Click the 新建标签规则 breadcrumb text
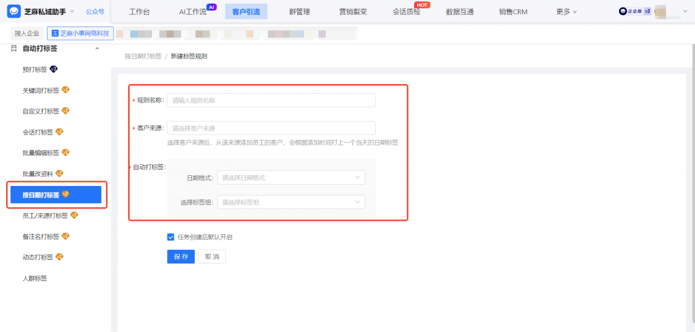695x332 pixels. pos(189,56)
